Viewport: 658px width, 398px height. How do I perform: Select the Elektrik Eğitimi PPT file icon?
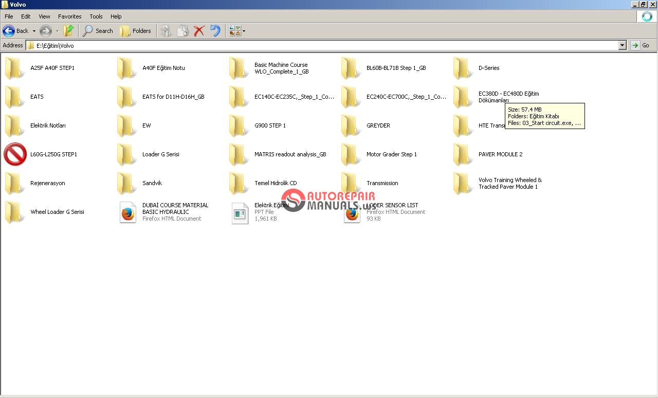coord(240,213)
